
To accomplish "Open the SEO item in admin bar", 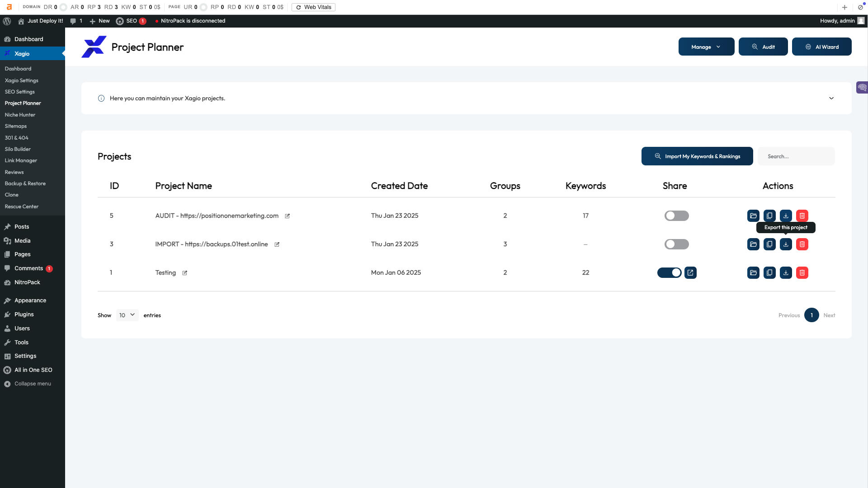I will click(131, 21).
